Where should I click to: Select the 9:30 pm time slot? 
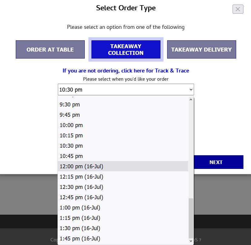[x=70, y=104]
